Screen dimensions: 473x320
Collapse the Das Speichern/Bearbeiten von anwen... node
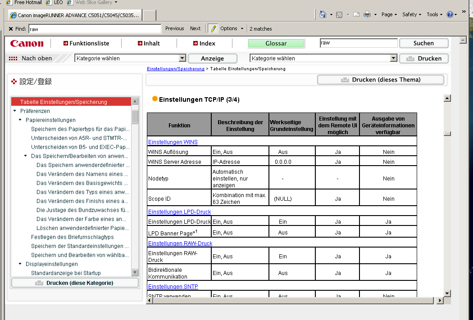point(26,156)
